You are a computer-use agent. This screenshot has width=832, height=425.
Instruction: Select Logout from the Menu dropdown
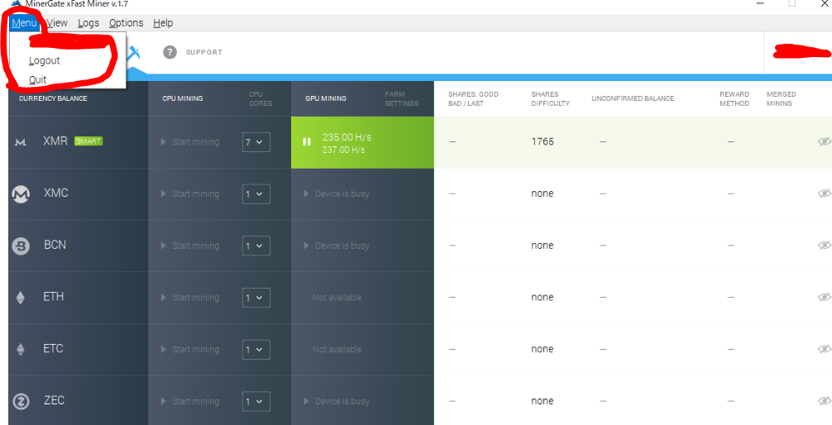[44, 60]
